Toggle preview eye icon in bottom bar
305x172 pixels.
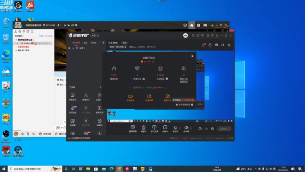pyautogui.click(x=206, y=129)
